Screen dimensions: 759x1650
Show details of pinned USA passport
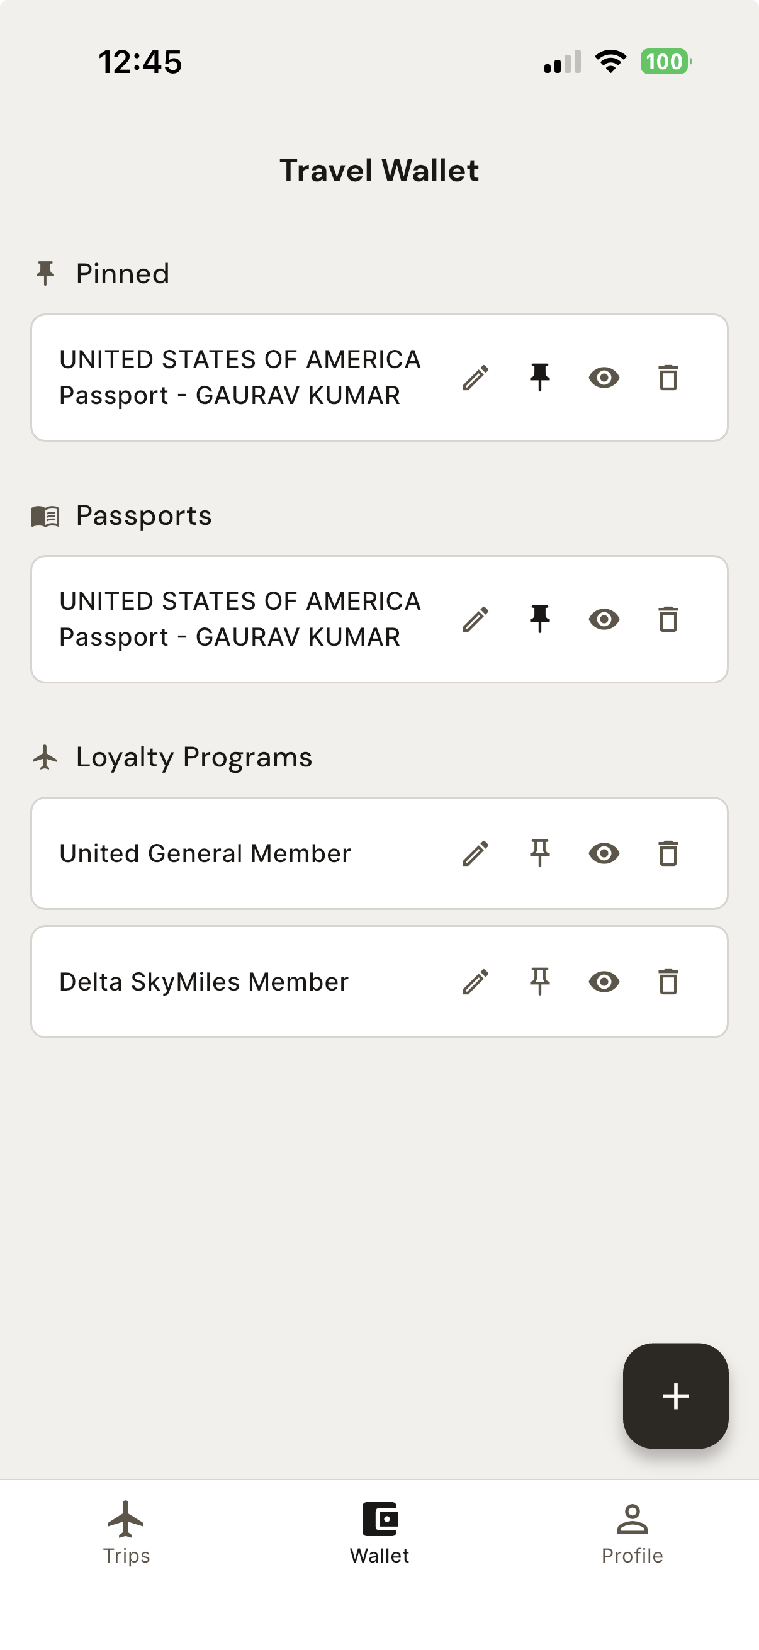604,378
